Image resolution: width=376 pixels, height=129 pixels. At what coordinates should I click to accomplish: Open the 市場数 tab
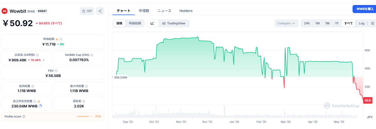pyautogui.click(x=144, y=11)
